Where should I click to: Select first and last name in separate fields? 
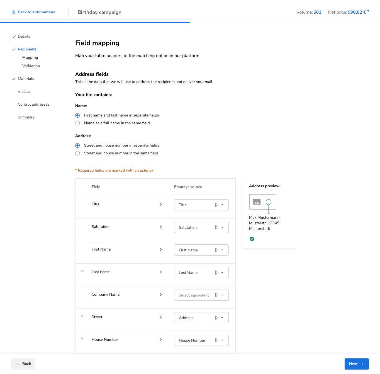78,115
